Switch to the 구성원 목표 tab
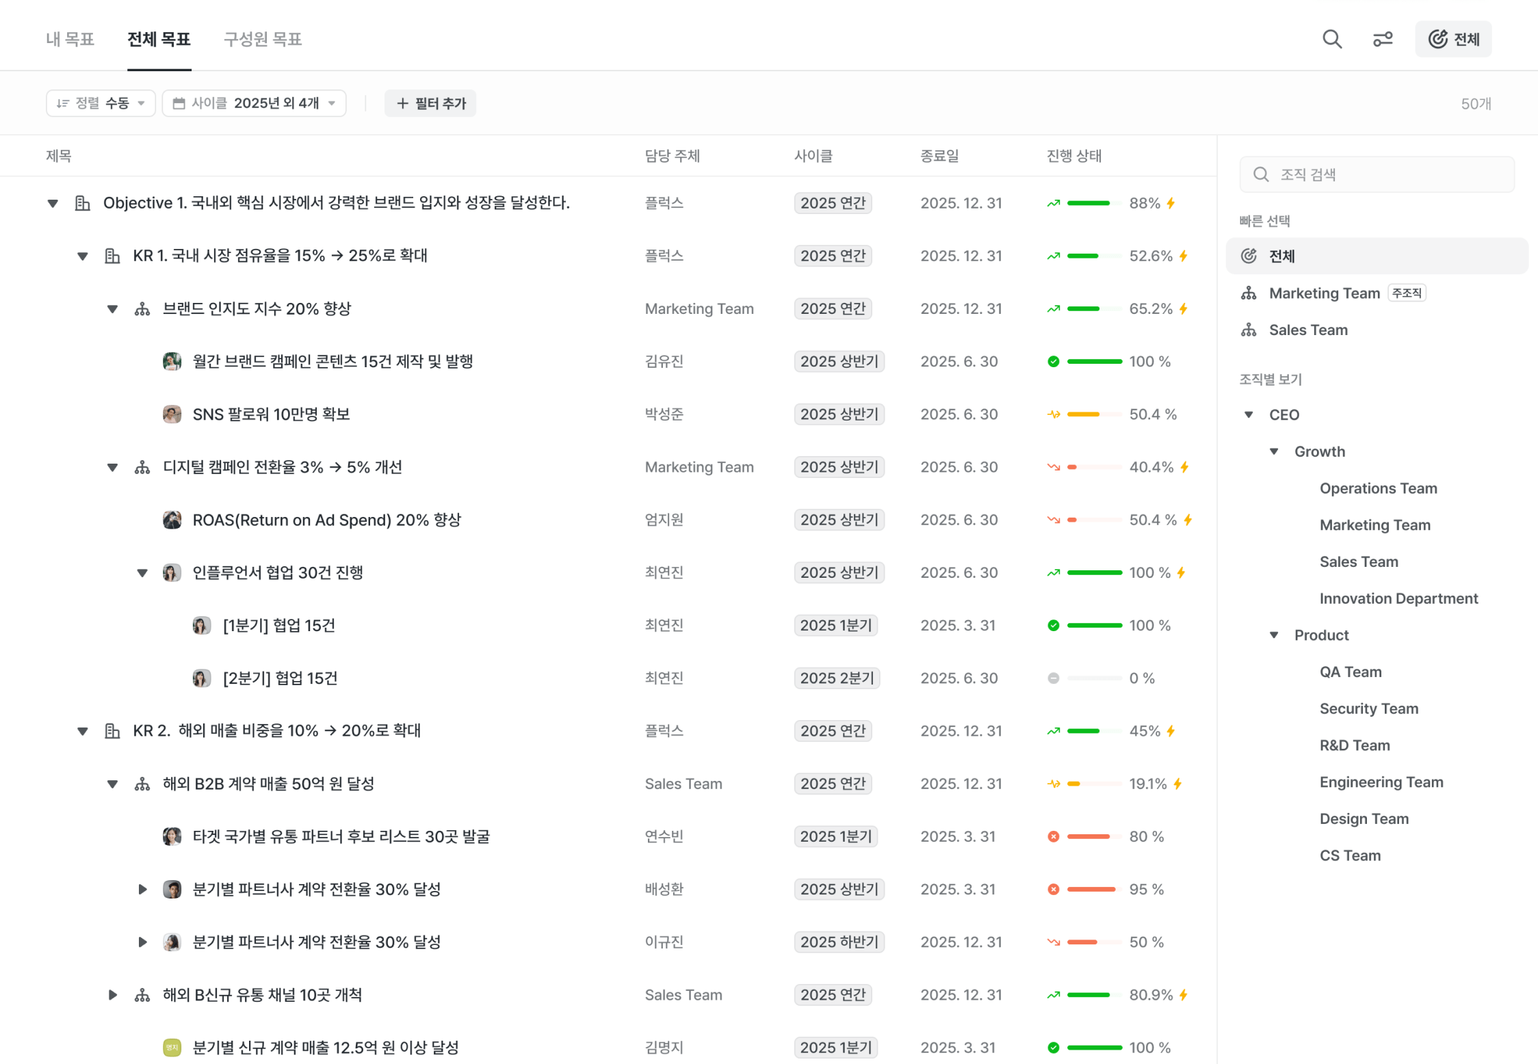The width and height of the screenshot is (1538, 1064). [x=263, y=39]
